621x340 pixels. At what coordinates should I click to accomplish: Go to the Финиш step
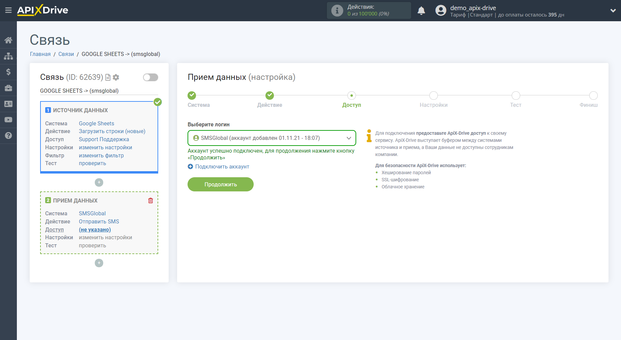point(593,96)
